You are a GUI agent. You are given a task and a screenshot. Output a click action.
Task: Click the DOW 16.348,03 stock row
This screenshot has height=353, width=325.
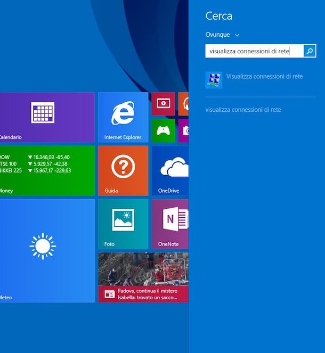[35, 157]
